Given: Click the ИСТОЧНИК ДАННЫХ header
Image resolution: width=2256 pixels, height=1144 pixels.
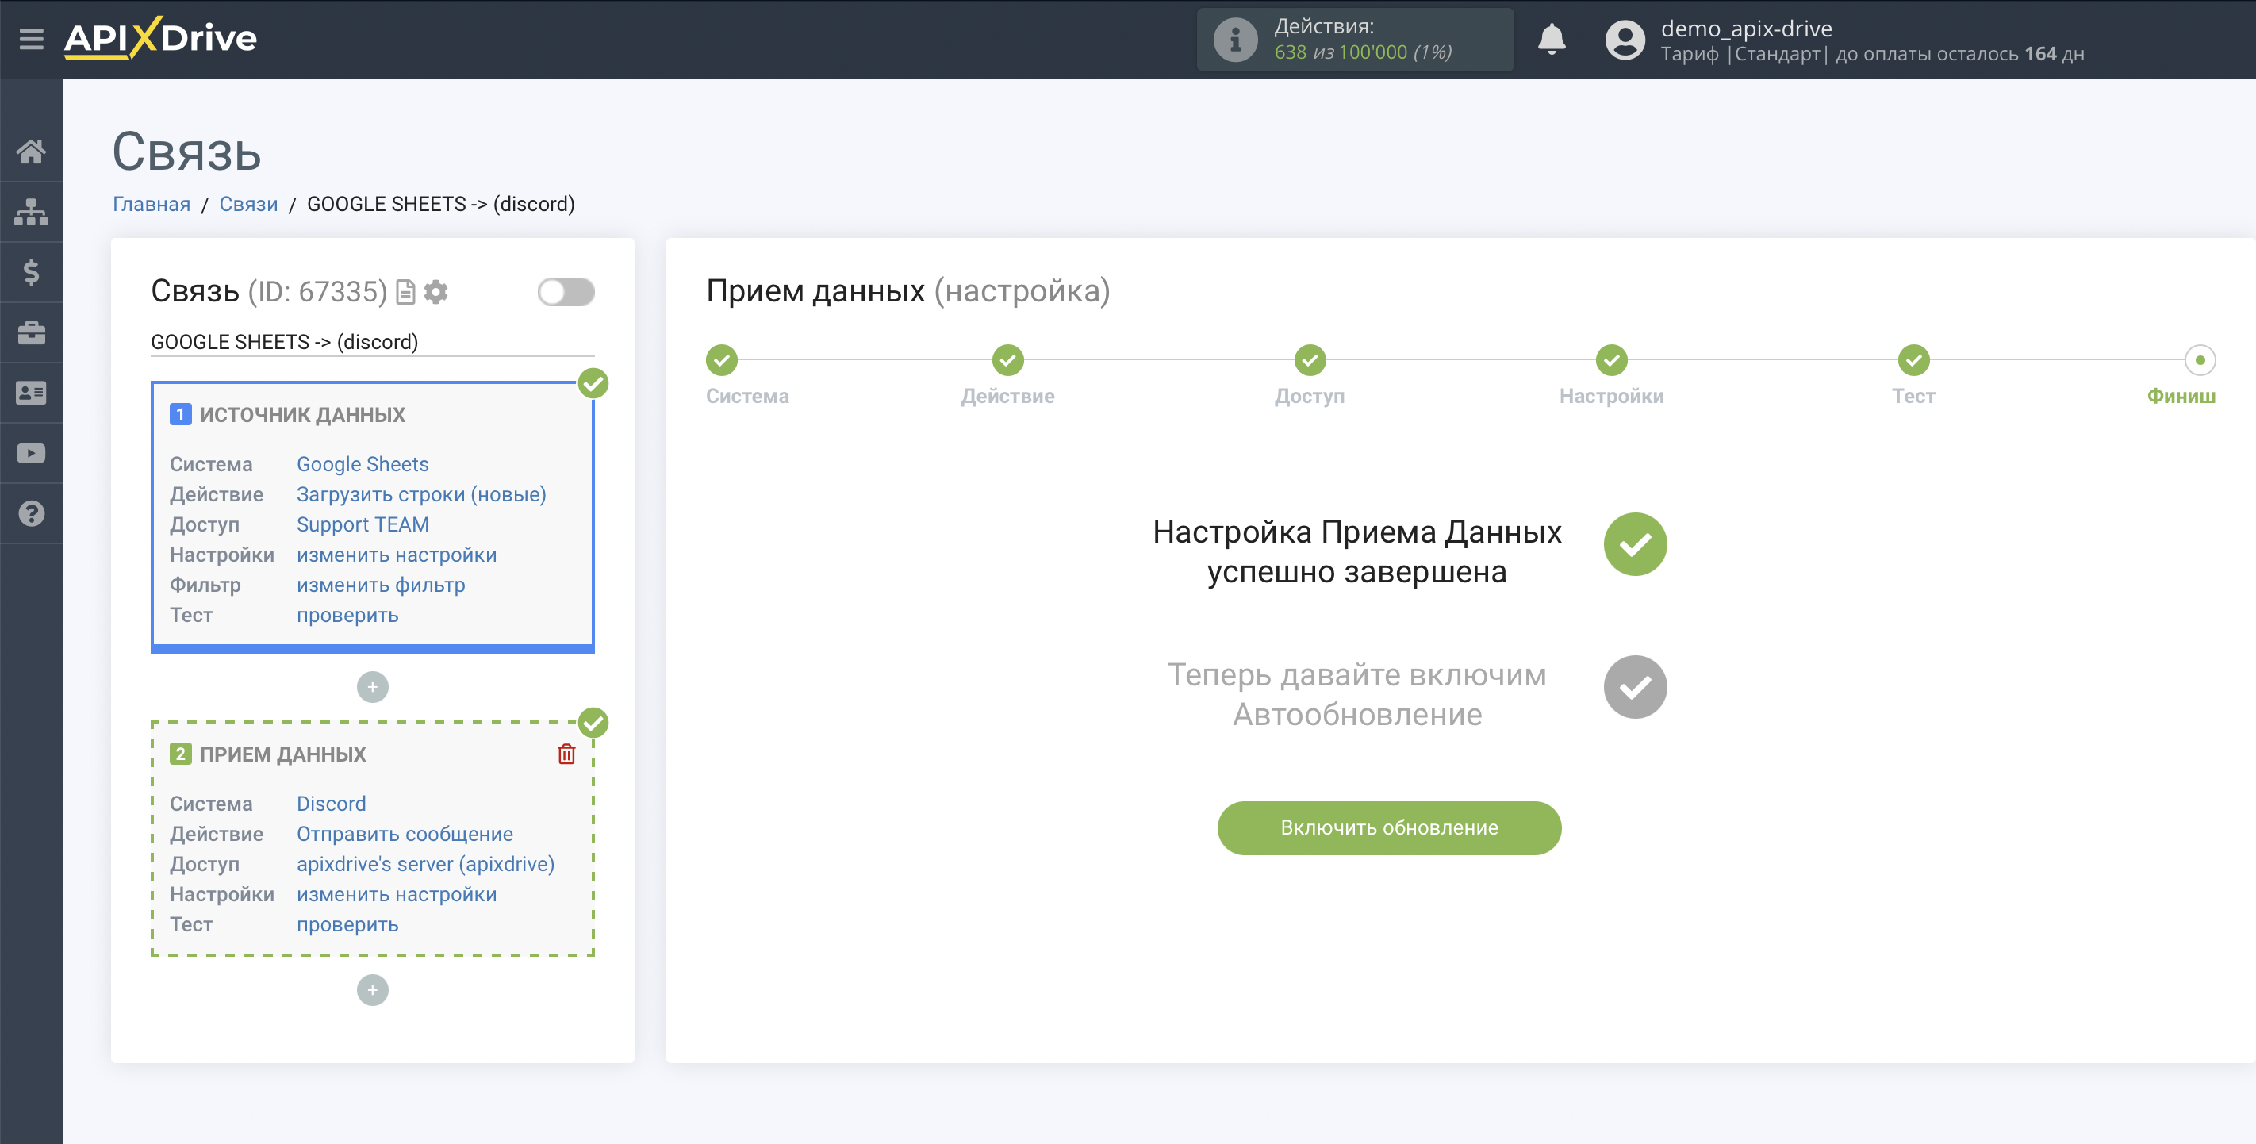Looking at the screenshot, I should pyautogui.click(x=302, y=415).
